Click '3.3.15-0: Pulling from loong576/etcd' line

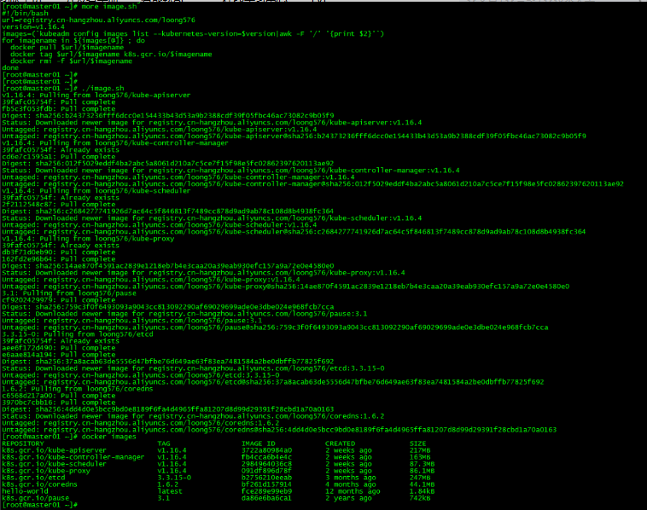[x=78, y=334]
